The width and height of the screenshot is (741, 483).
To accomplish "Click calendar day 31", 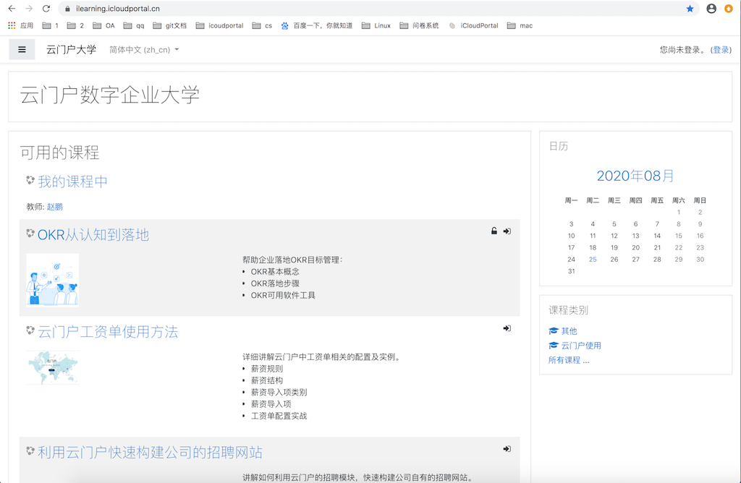I will 572,271.
